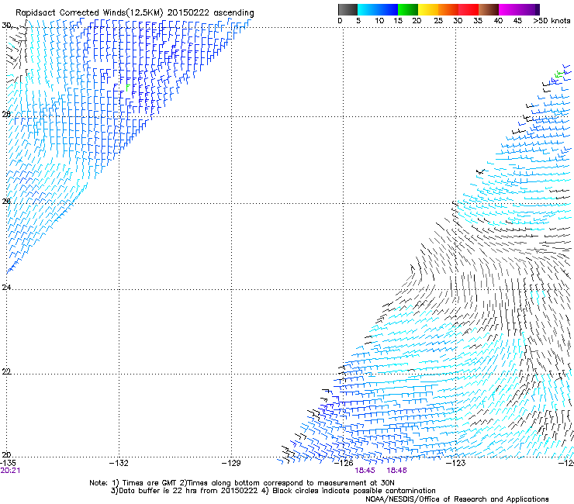Viewport: 574px width, 504px height.
Task: Click the title "Rapidscat Corrected Winds(12.5KM) 20150222 ascending"
Action: (x=135, y=12)
